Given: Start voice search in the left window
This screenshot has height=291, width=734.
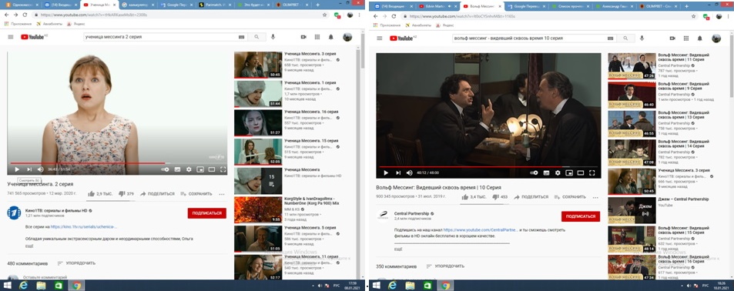Looking at the screenshot, I should pyautogui.click(x=273, y=37).
